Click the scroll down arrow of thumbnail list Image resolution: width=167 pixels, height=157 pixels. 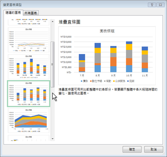[53, 139]
